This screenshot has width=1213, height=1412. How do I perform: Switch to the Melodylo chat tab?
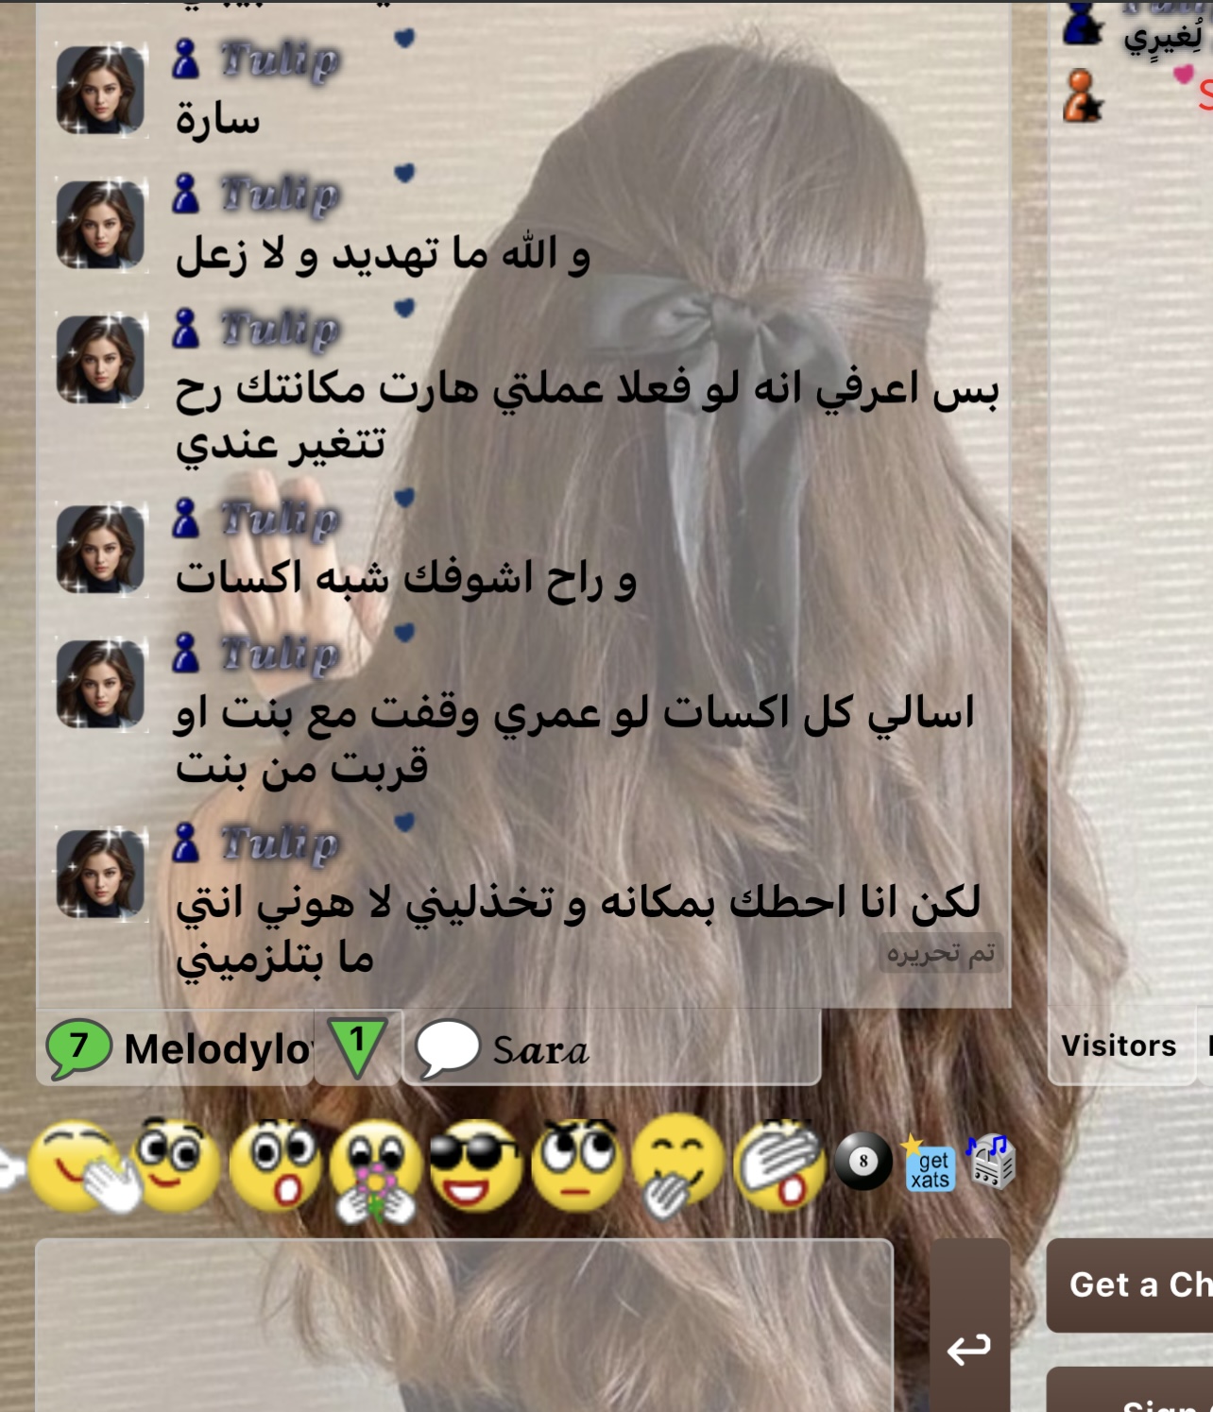176,1048
